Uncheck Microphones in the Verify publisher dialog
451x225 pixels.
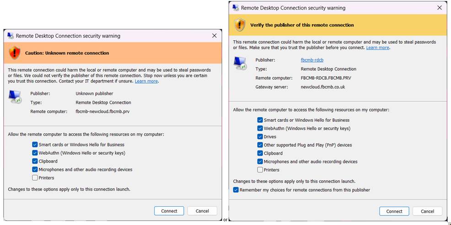(x=260, y=162)
